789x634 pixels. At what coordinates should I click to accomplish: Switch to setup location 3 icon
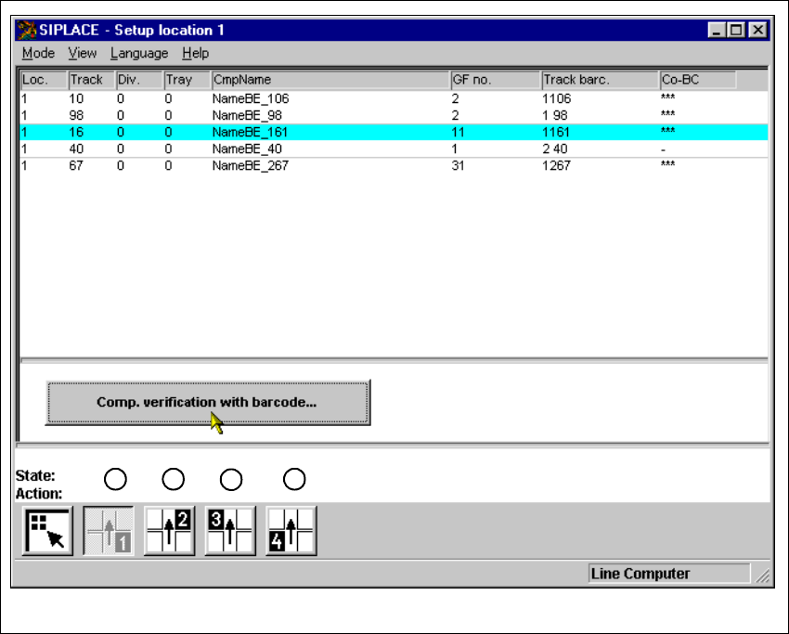coord(230,531)
